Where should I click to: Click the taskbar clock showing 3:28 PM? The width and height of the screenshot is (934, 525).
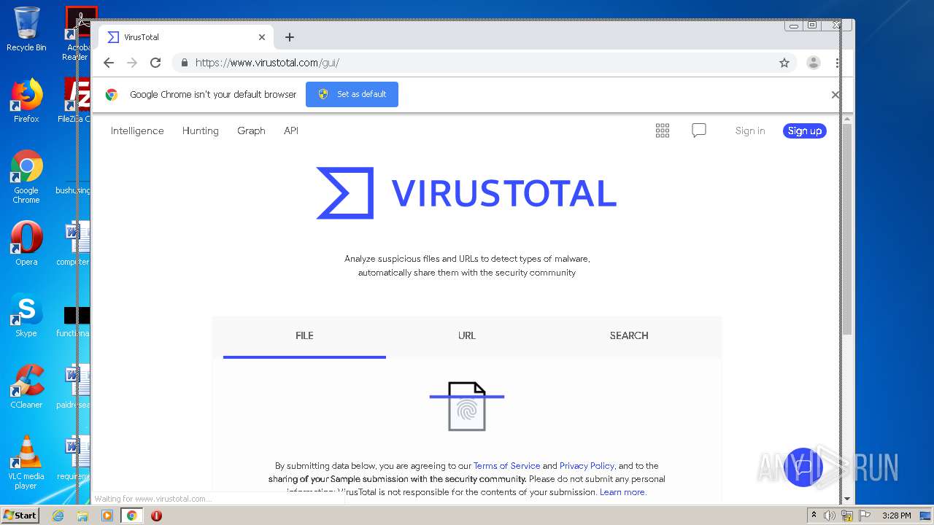[896, 516]
